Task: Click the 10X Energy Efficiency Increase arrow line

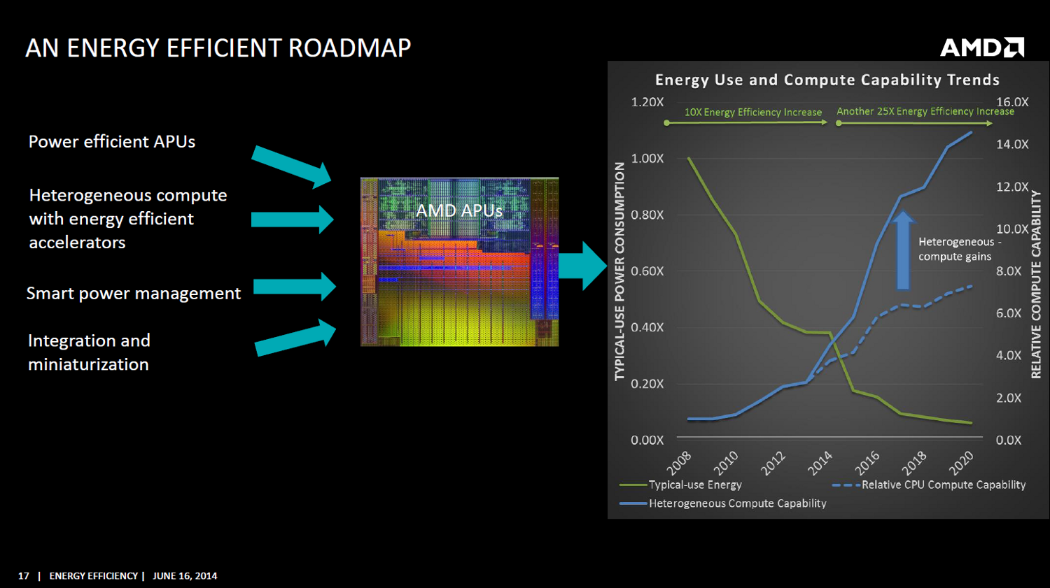Action: tap(746, 122)
